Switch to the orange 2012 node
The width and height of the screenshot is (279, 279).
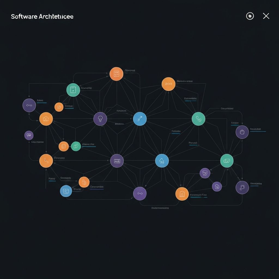[x=169, y=84]
